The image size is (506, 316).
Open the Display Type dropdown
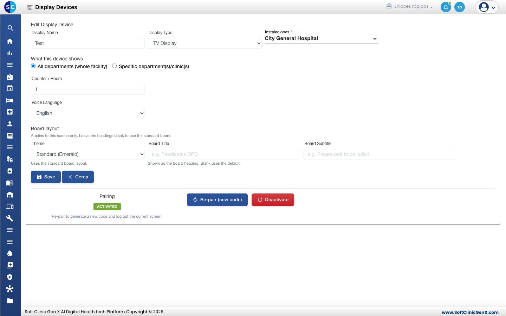pyautogui.click(x=205, y=43)
